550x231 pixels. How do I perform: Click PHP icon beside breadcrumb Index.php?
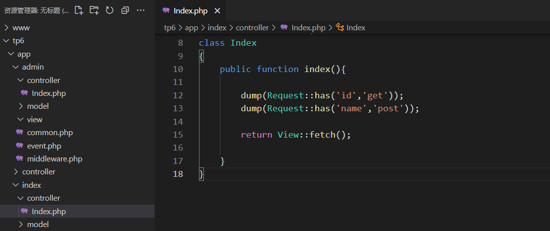point(284,27)
